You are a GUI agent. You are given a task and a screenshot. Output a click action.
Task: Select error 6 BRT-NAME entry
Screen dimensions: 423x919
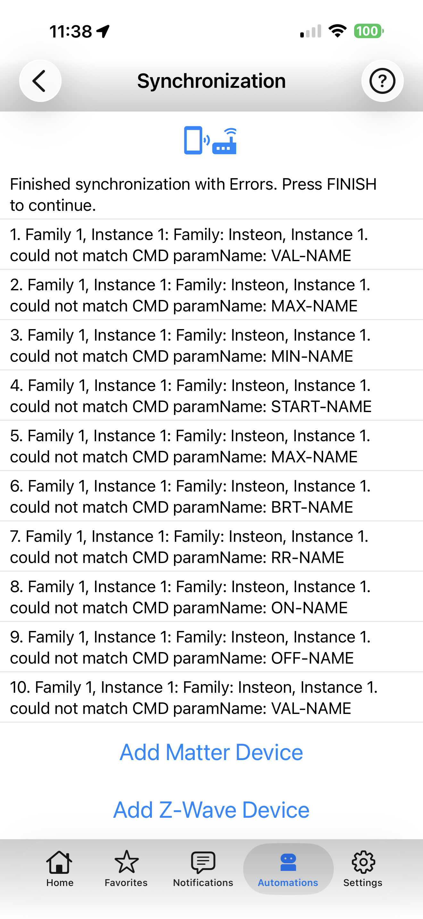pos(211,496)
